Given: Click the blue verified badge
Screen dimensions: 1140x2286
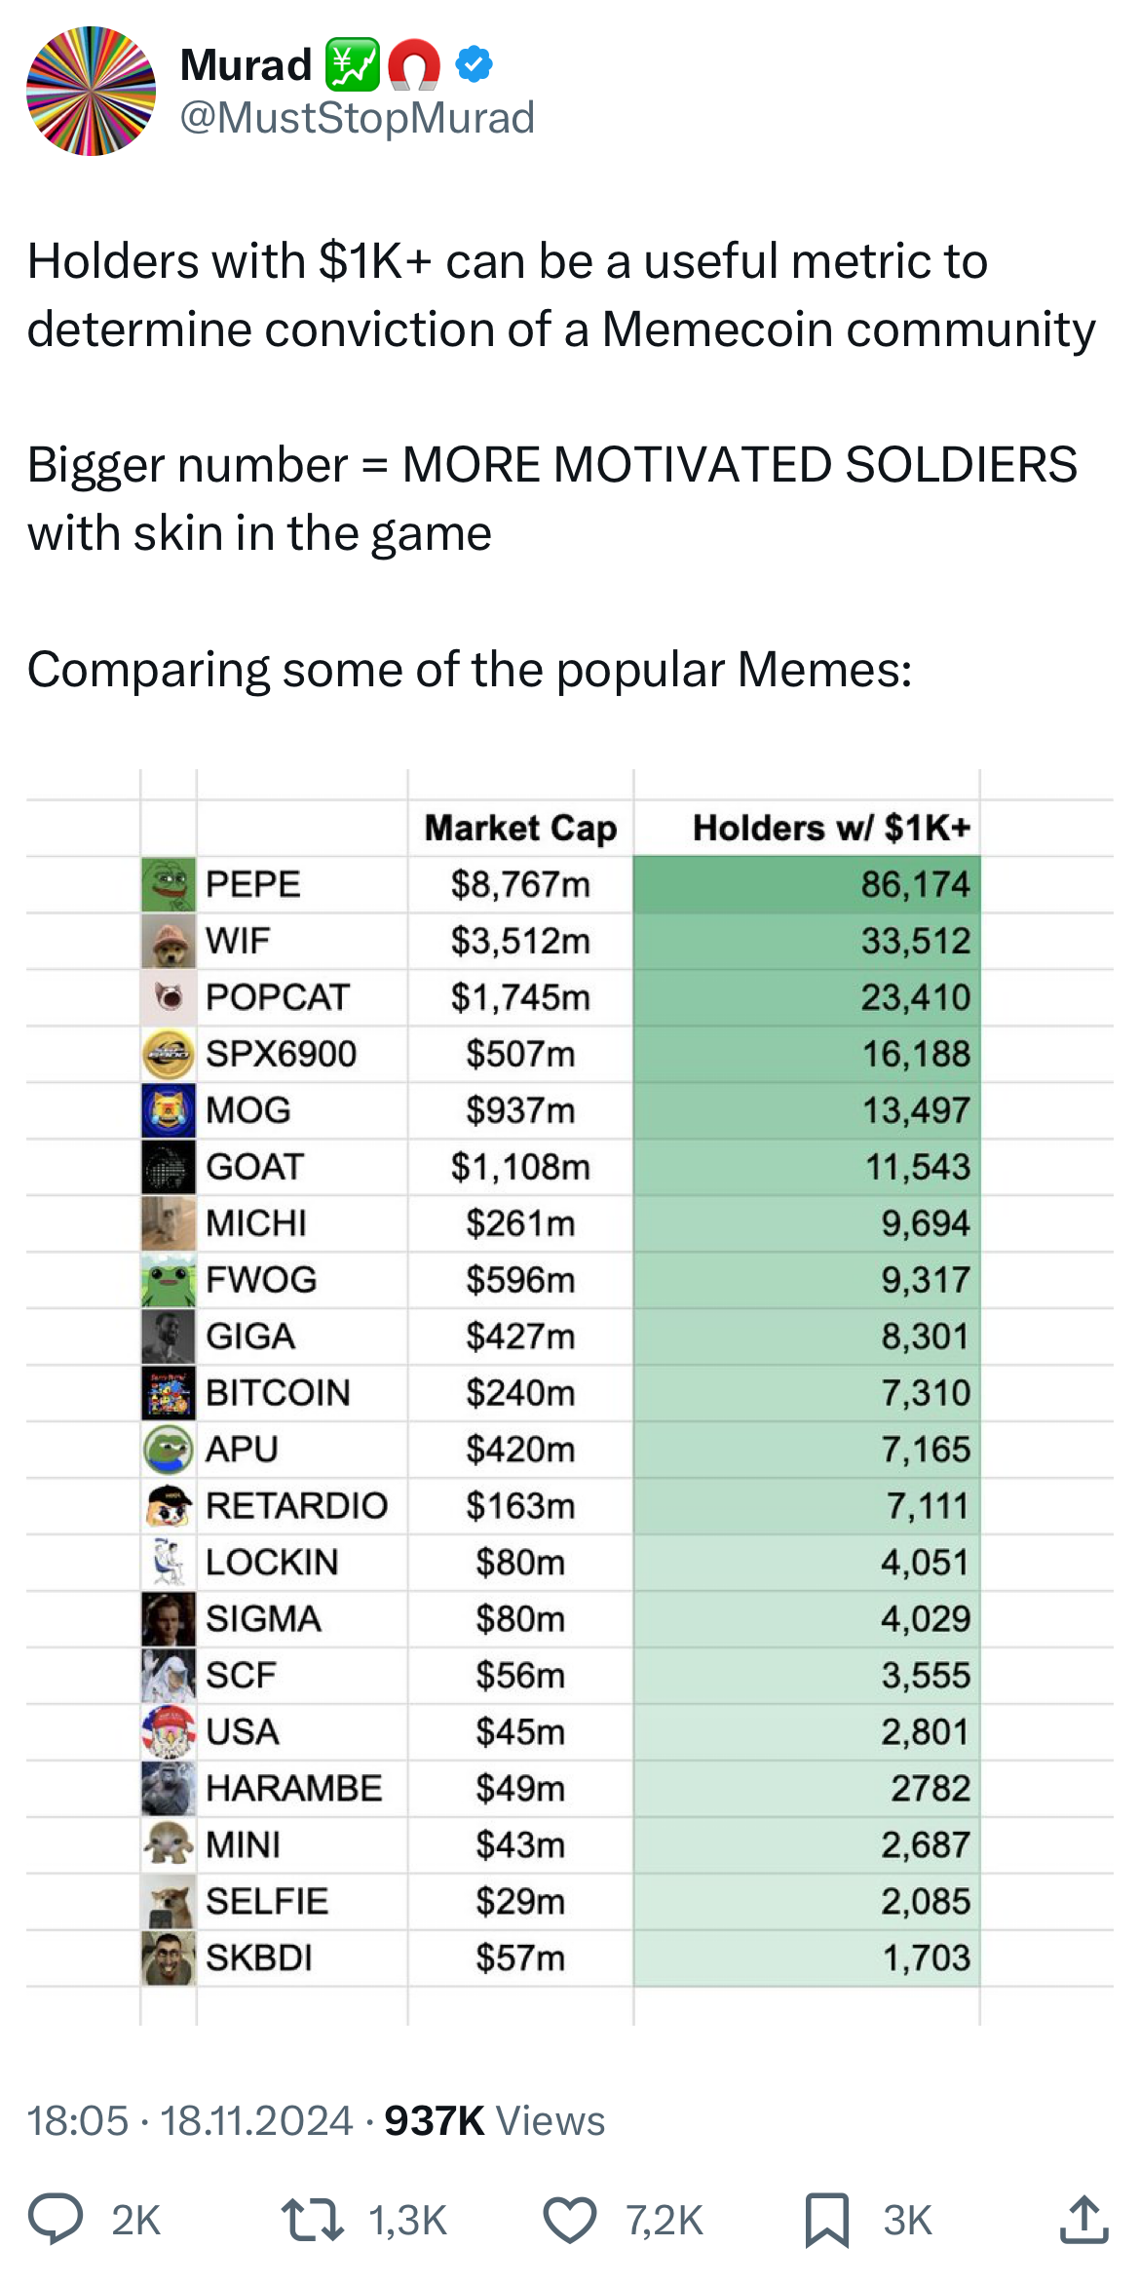Looking at the screenshot, I should click(475, 65).
